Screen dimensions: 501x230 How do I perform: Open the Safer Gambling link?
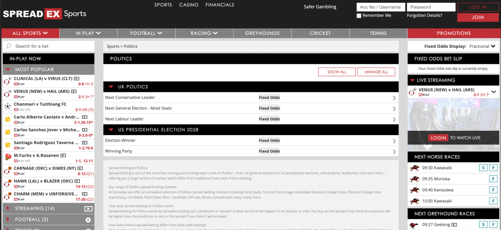tap(320, 7)
